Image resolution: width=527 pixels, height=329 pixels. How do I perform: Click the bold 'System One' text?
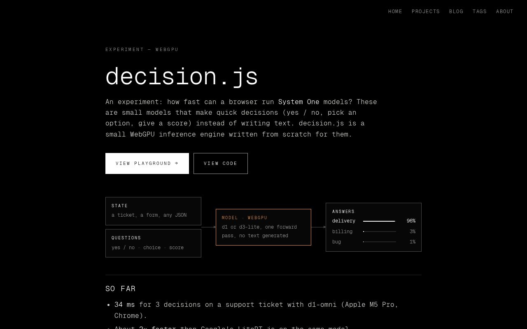[299, 102]
